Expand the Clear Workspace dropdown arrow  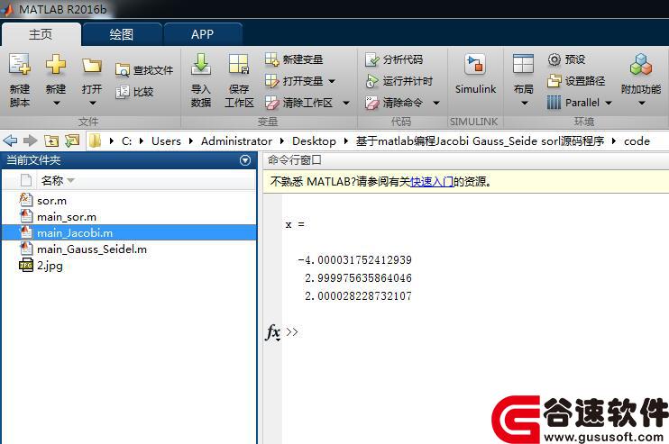point(346,103)
